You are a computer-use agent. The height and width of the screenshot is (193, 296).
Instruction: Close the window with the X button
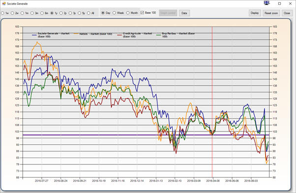click(290, 3)
